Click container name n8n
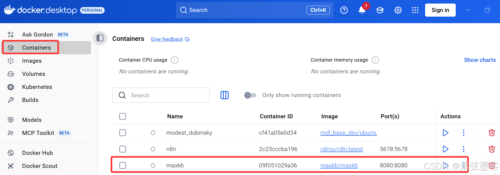 click(171, 149)
